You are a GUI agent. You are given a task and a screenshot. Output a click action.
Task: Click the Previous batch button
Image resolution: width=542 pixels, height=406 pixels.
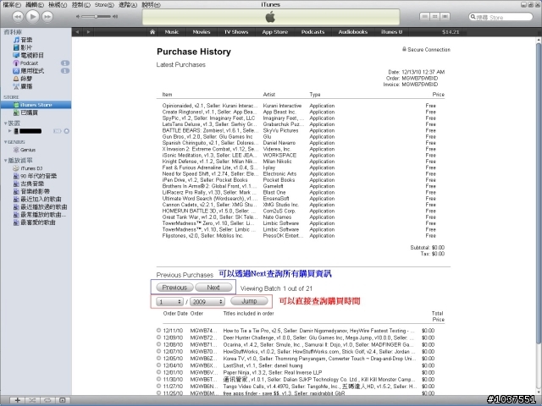(x=174, y=288)
